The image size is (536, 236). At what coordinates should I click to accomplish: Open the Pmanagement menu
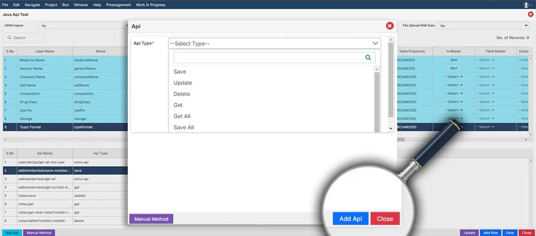click(118, 5)
